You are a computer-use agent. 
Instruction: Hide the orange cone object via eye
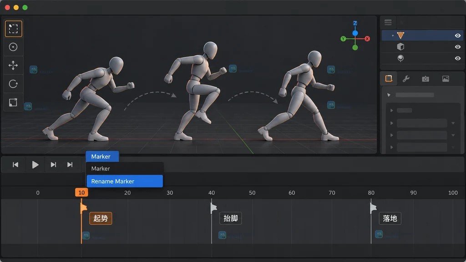(458, 35)
